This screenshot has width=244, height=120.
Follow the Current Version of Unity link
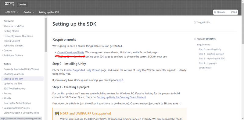71,52
